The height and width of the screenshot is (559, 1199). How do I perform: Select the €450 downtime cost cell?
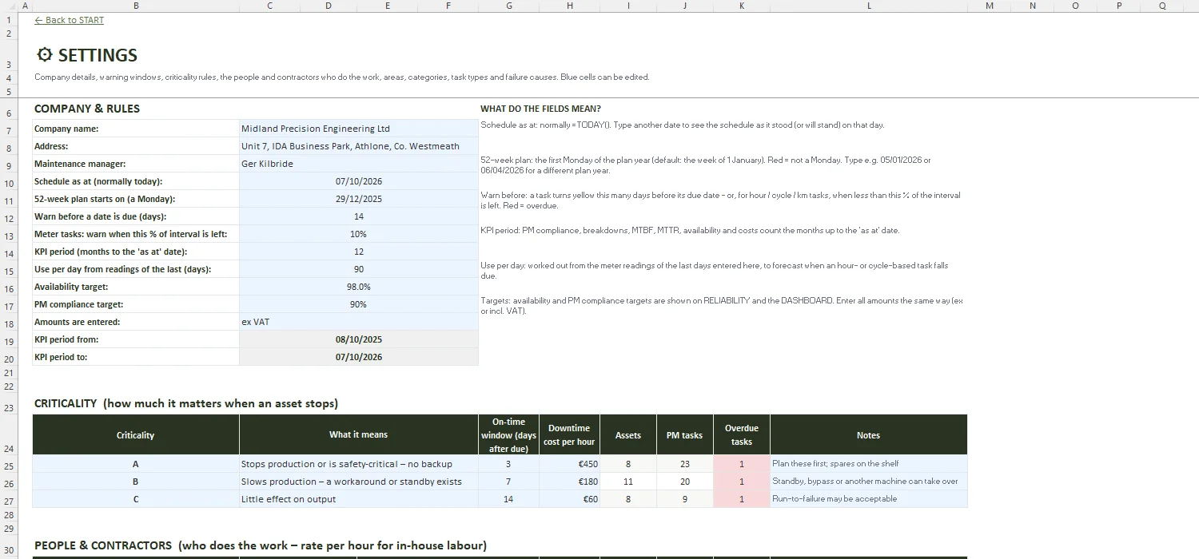[569, 464]
